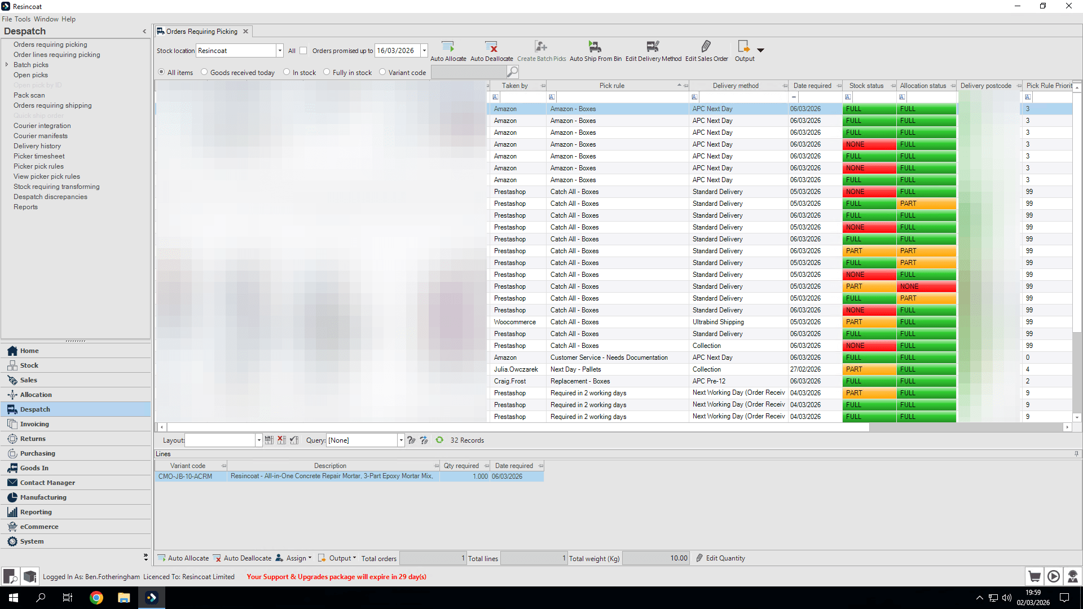Open the Stock location dropdown
The height and width of the screenshot is (609, 1083).
click(x=279, y=50)
